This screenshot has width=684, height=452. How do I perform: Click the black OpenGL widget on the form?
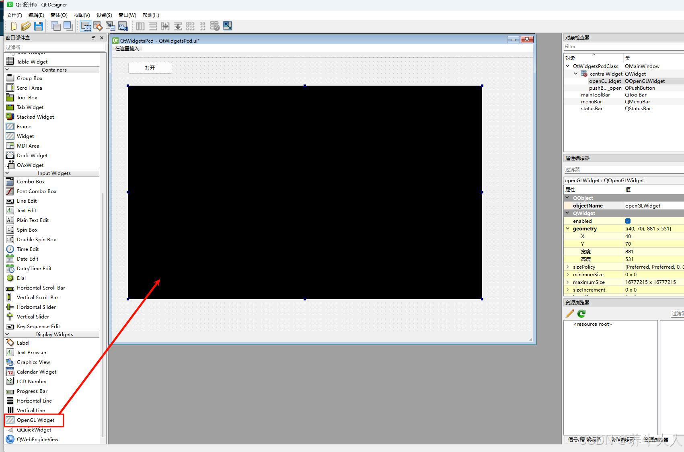305,192
